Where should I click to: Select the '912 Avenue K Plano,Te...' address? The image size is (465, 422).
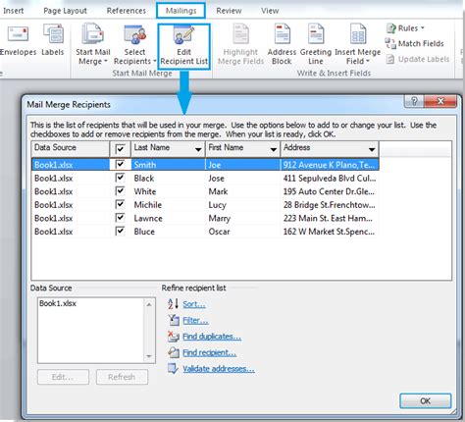(x=329, y=165)
